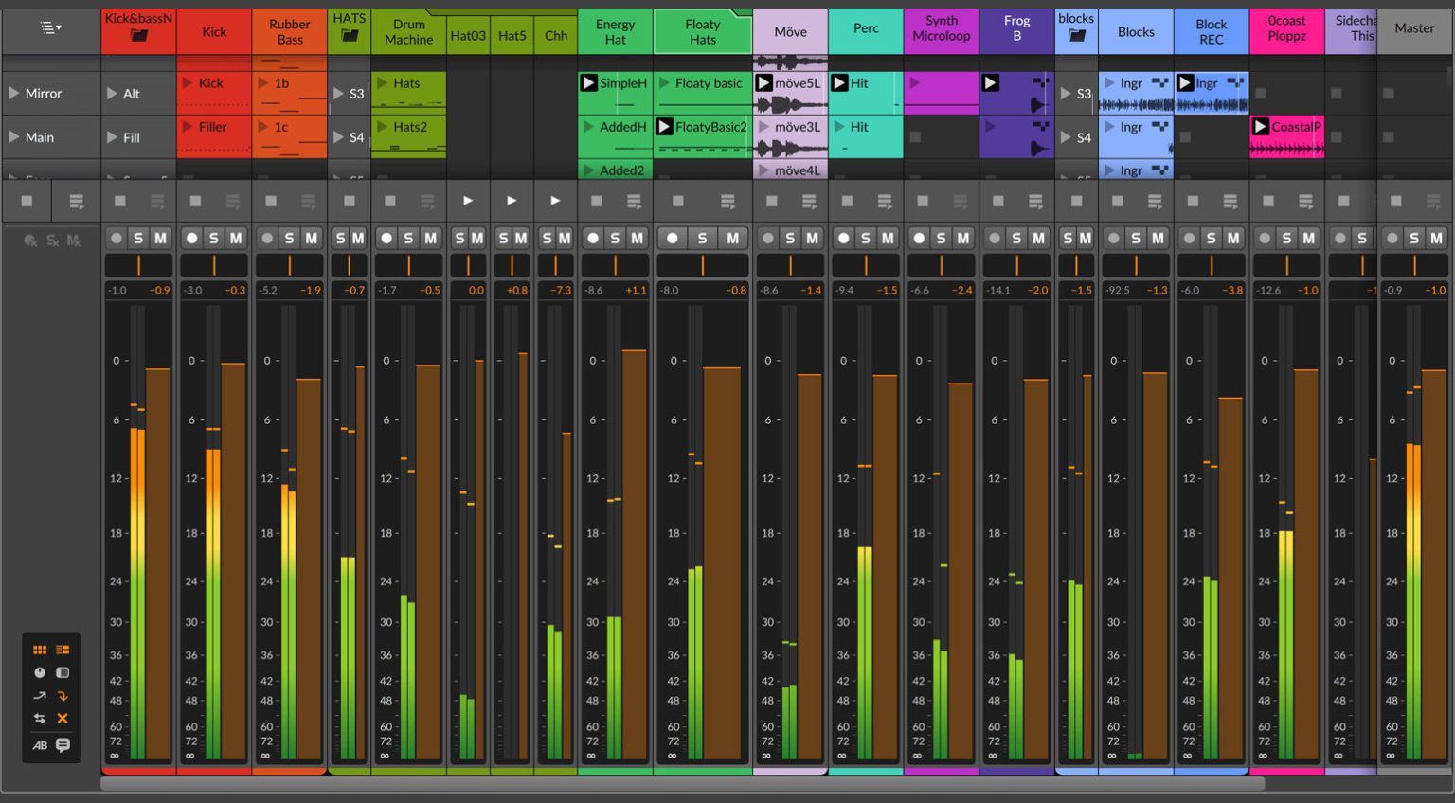
Task: Click the AB crossfader icon
Action: tap(39, 746)
